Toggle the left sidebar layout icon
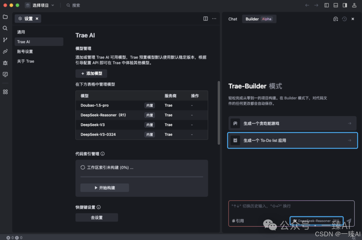The image size is (362, 240). (326, 5)
